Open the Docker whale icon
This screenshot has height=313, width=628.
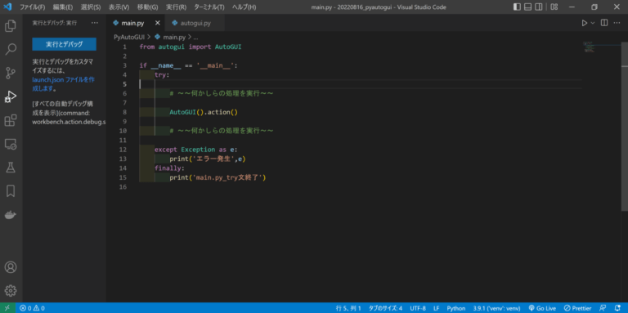click(11, 215)
